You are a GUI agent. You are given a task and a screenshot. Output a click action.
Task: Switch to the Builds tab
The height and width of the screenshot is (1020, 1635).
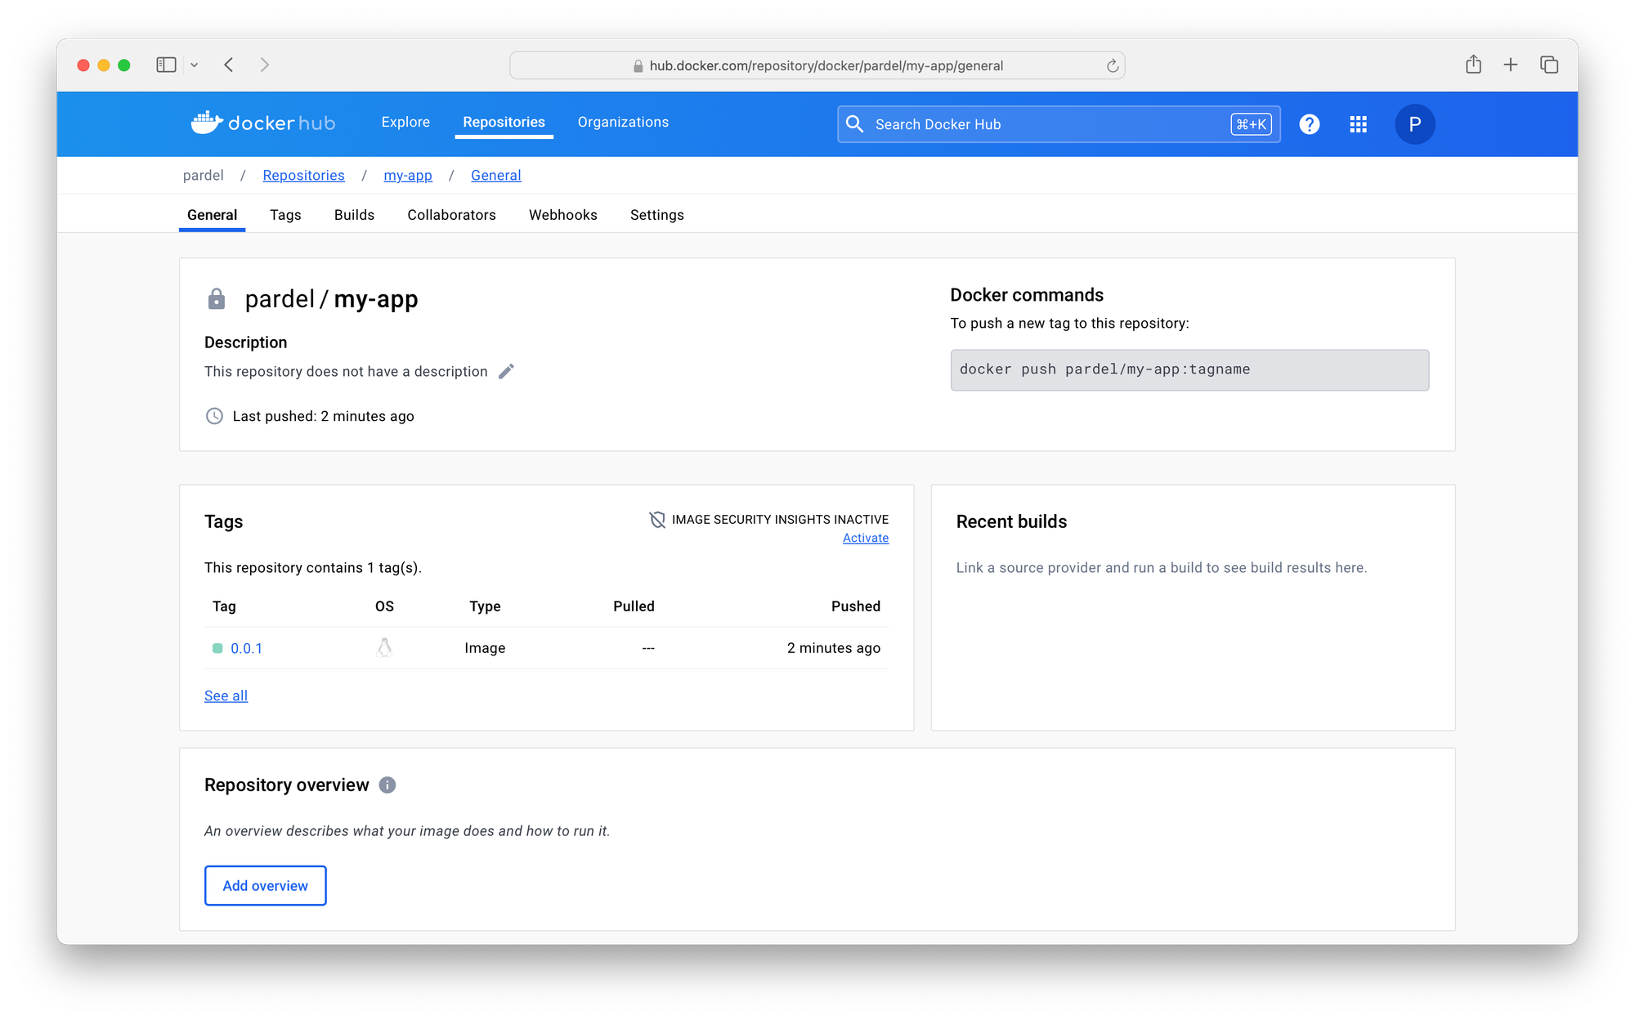(x=354, y=215)
